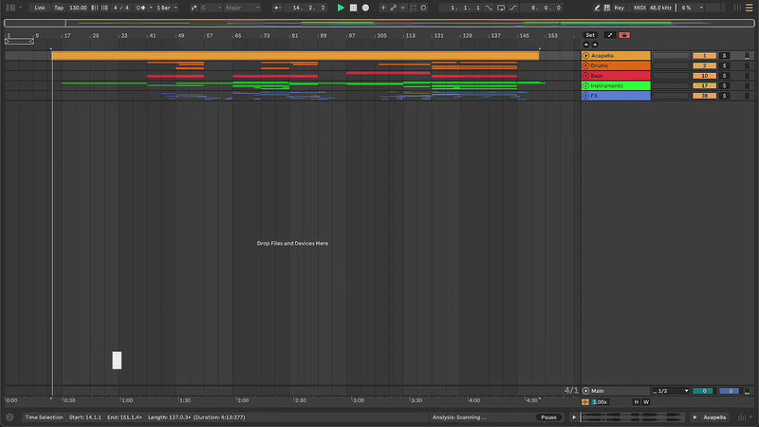
Task: Click the Stop transport button
Action: pyautogui.click(x=353, y=8)
